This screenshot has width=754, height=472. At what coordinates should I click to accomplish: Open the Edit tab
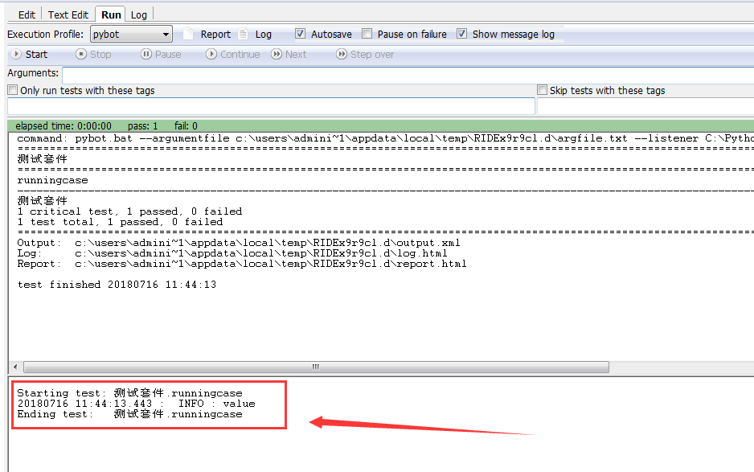pyautogui.click(x=27, y=15)
